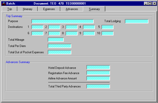Viewport: 158px width, 103px height.
Task: Click the application icon in title bar
Action: [4, 4]
